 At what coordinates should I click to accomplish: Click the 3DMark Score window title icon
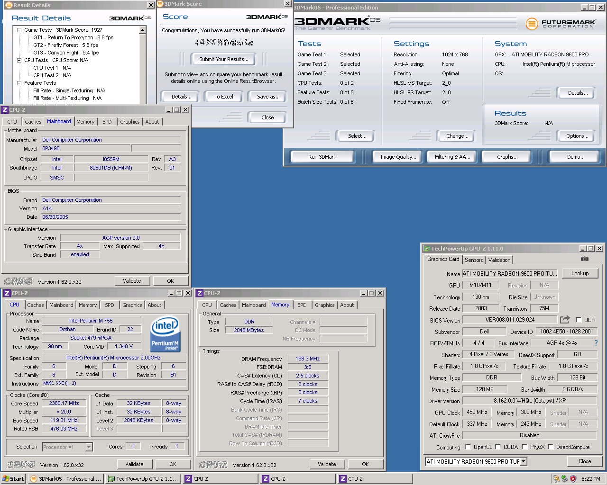tap(161, 4)
